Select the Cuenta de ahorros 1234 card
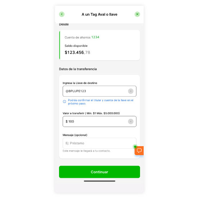 coord(100,45)
